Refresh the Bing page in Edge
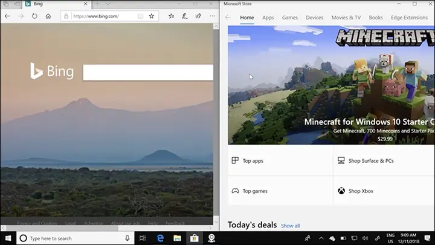Screen dimensions: 435x245 pos(34,16)
